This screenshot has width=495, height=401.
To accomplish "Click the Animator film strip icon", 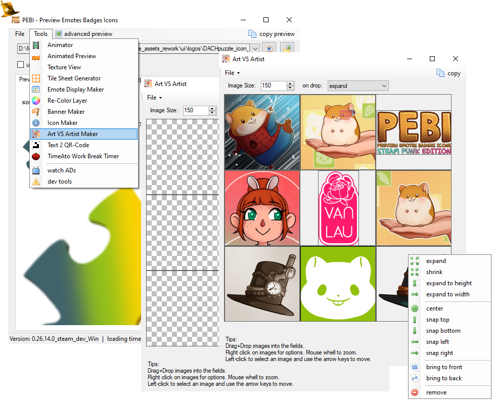I will (x=36, y=45).
